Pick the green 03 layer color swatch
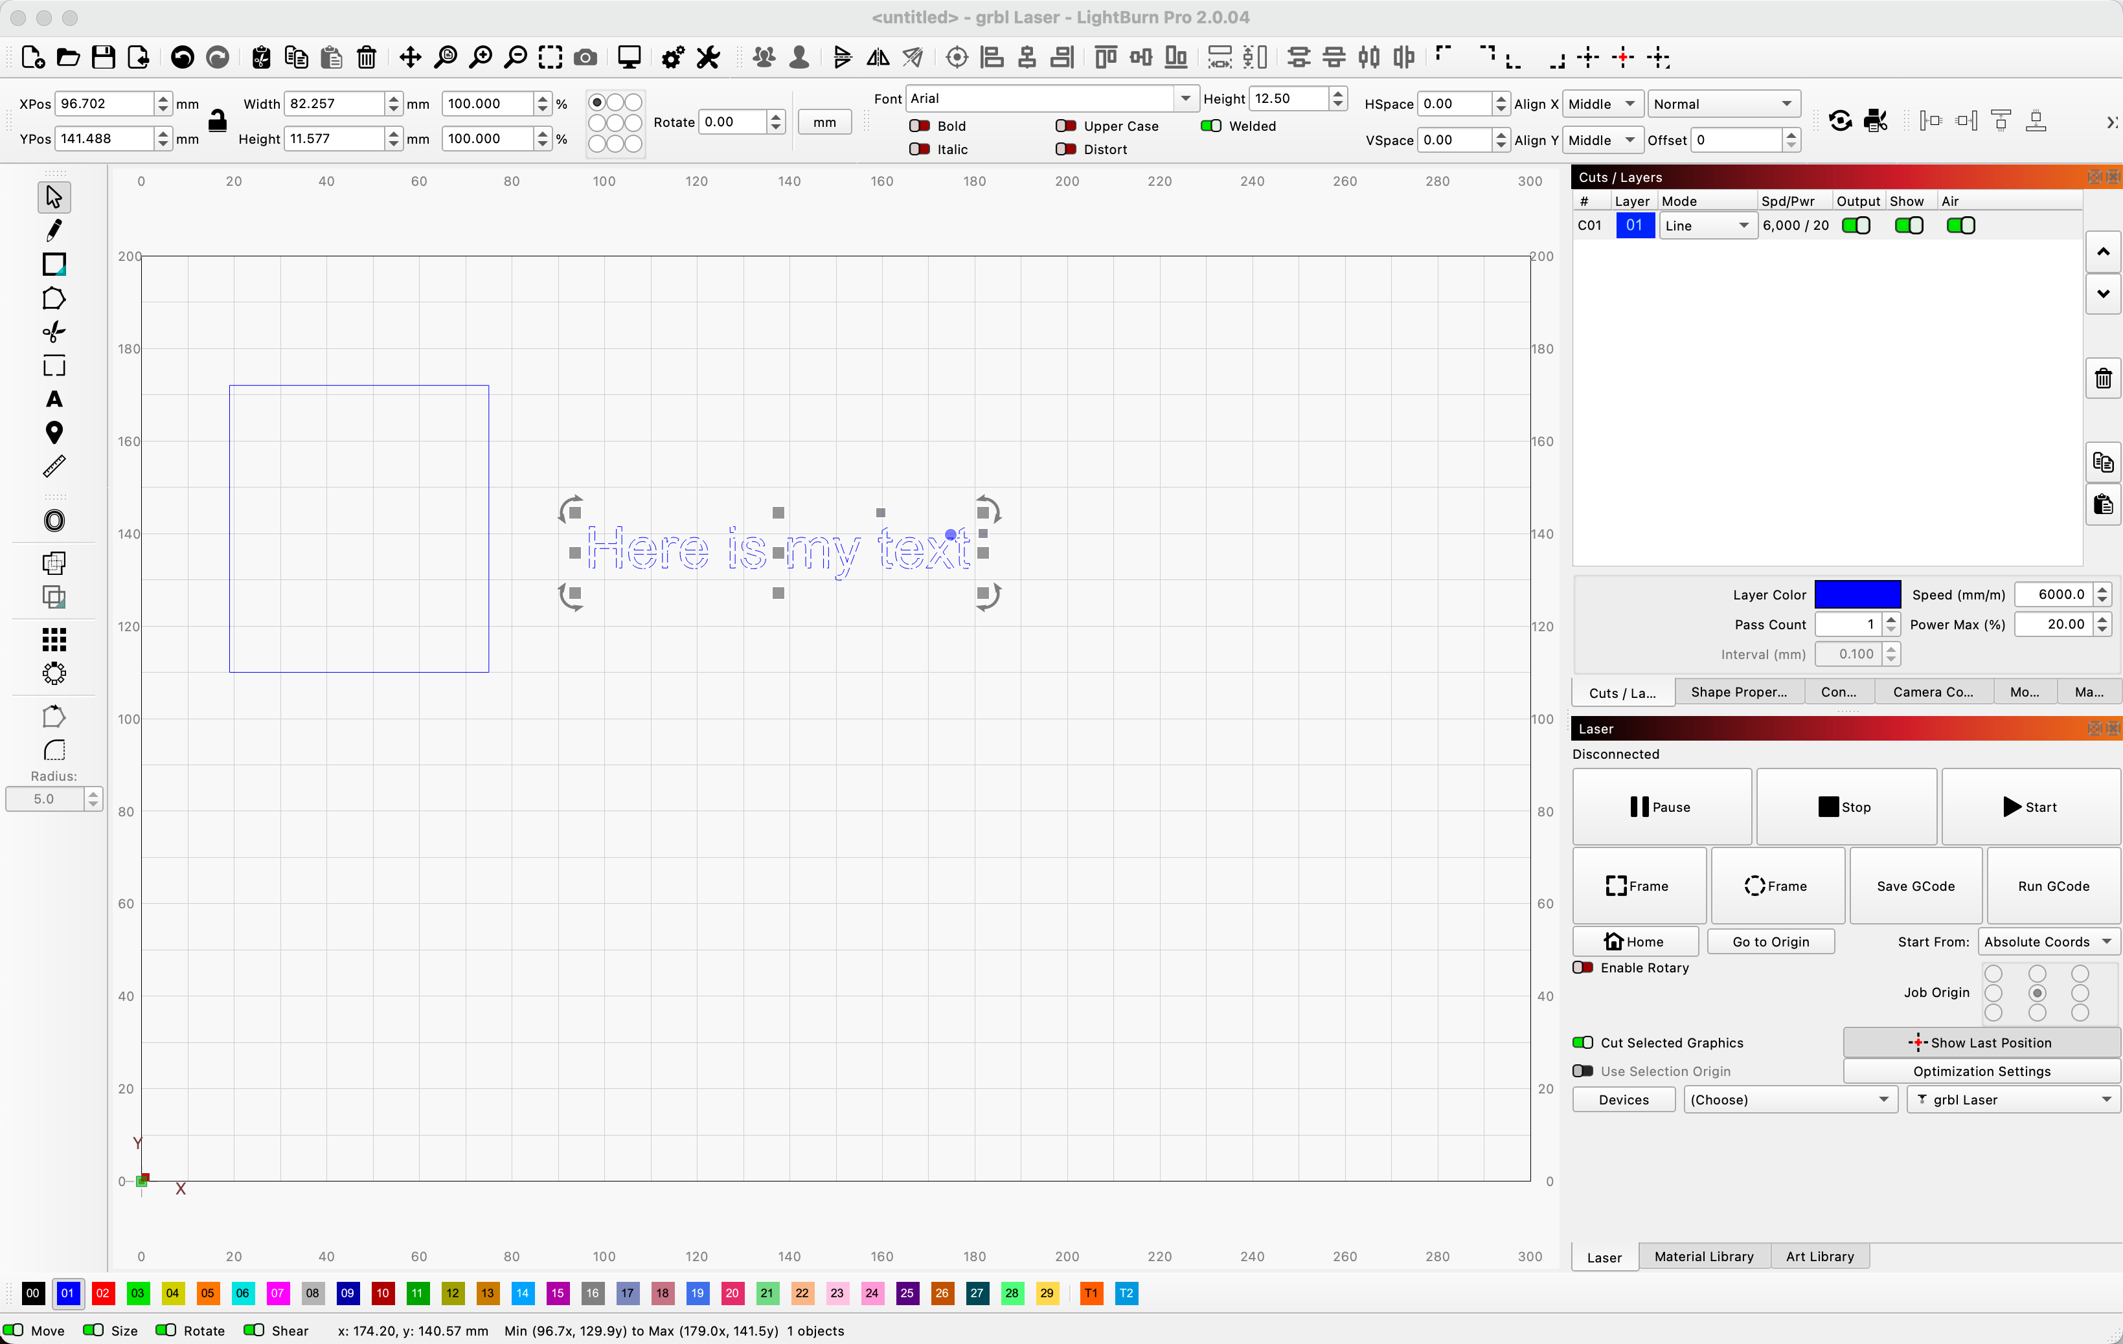This screenshot has height=1344, width=2123. pos(137,1294)
